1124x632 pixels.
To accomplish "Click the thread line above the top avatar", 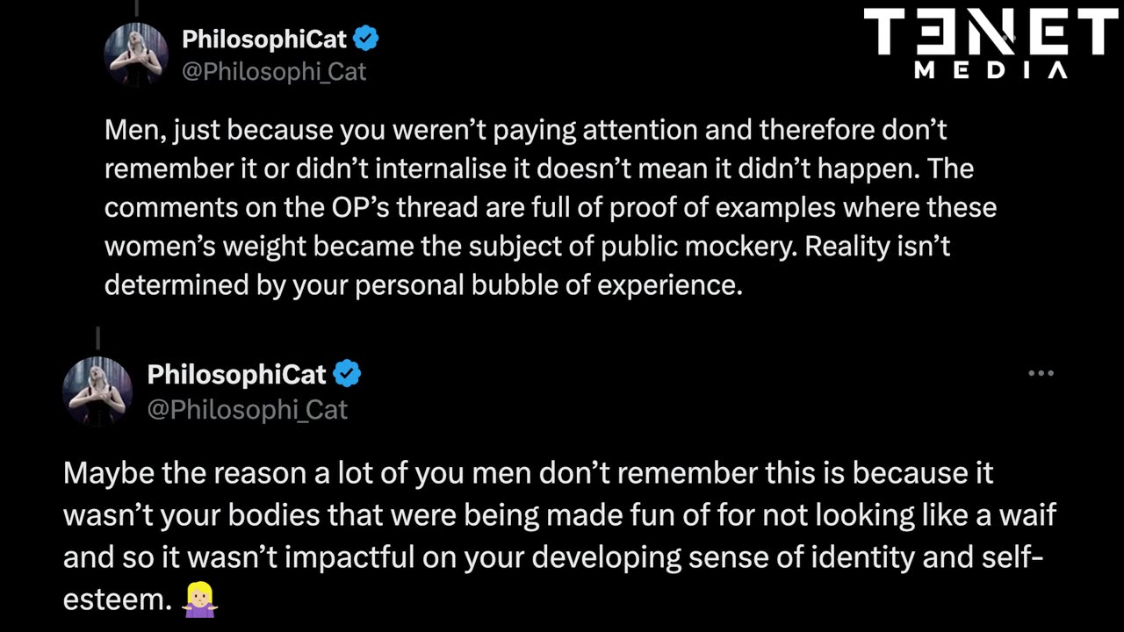I will tap(136, 8).
